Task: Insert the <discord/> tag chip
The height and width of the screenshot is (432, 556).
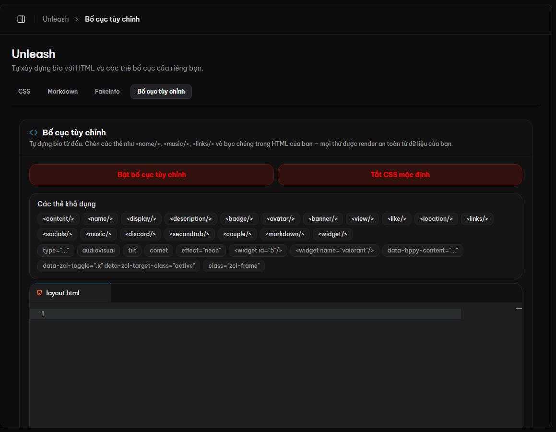Action: 141,234
